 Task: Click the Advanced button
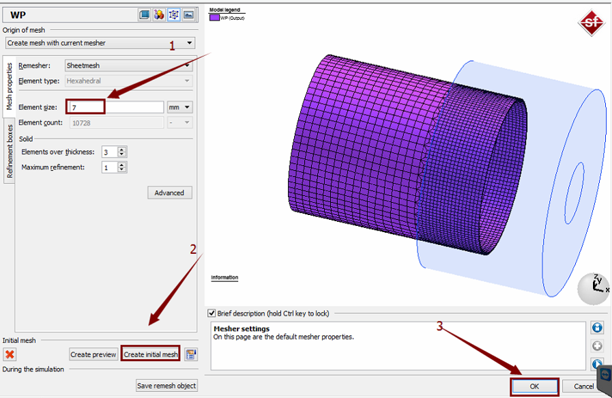click(169, 193)
